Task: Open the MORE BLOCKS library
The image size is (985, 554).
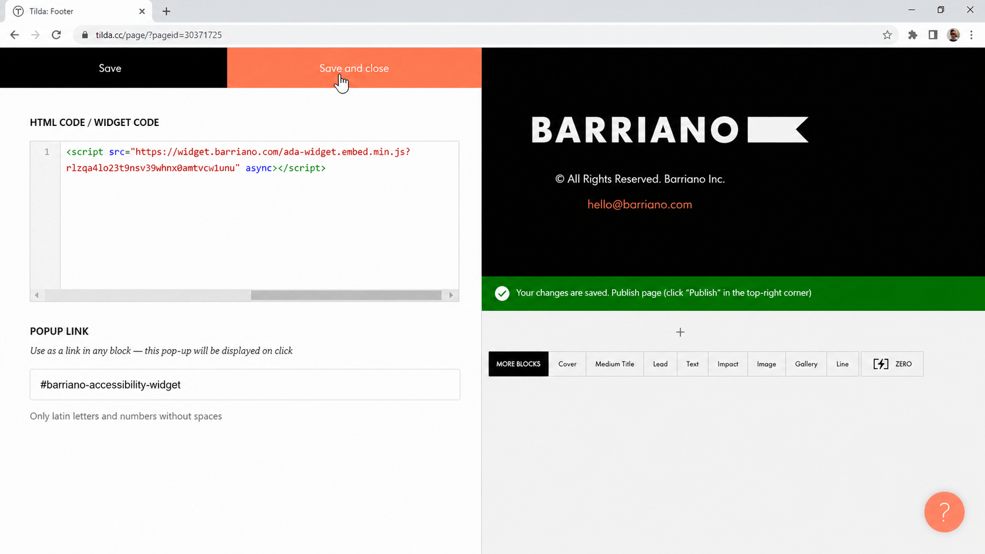Action: click(x=518, y=364)
